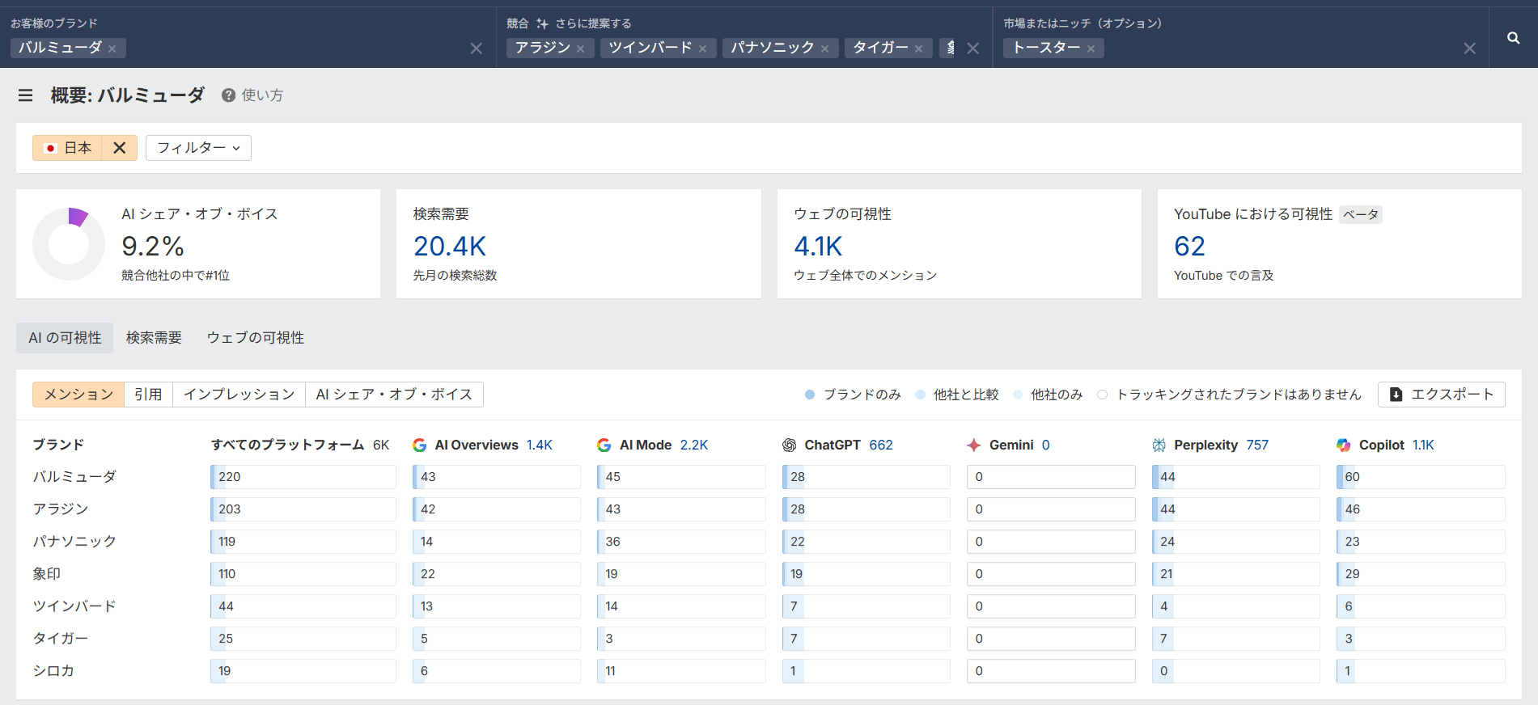Toggle the 他社と比較 legend item
The image size is (1538, 705).
[x=958, y=395]
